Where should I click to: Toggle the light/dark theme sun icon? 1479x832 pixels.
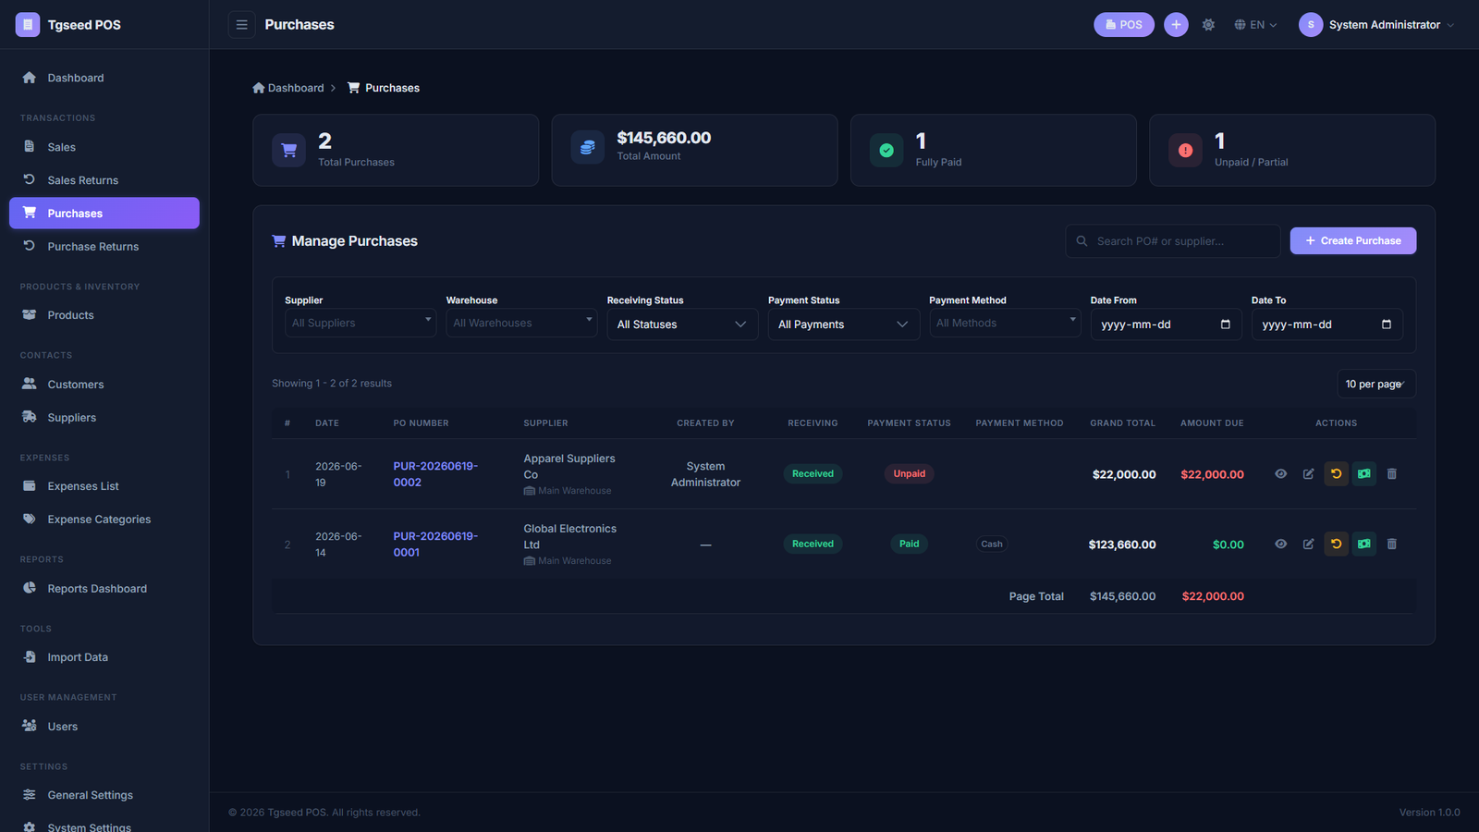(1208, 25)
